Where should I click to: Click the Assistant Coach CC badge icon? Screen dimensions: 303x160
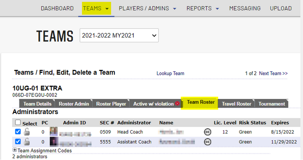(x=207, y=142)
